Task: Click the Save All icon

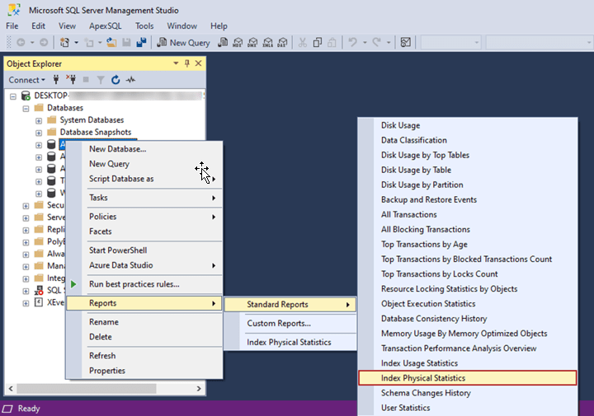Action: (x=142, y=43)
